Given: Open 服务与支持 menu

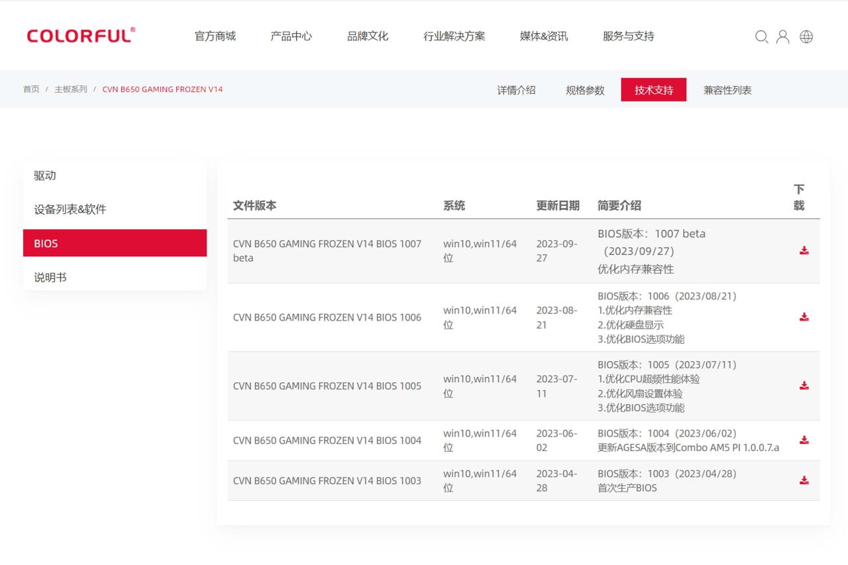Looking at the screenshot, I should pos(629,36).
